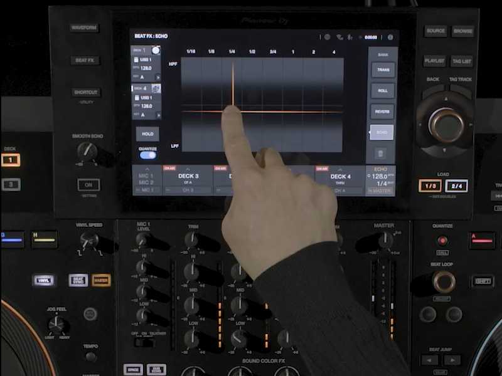Click the Smooth Echo knob
The height and width of the screenshot is (376, 502).
pyautogui.click(x=87, y=151)
